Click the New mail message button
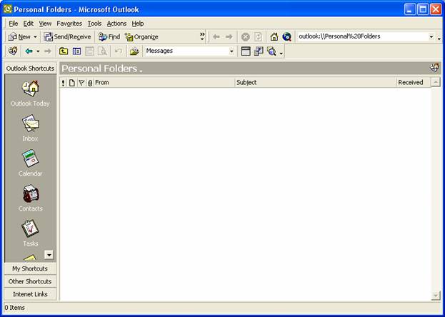This screenshot has height=317, width=445. coord(19,37)
